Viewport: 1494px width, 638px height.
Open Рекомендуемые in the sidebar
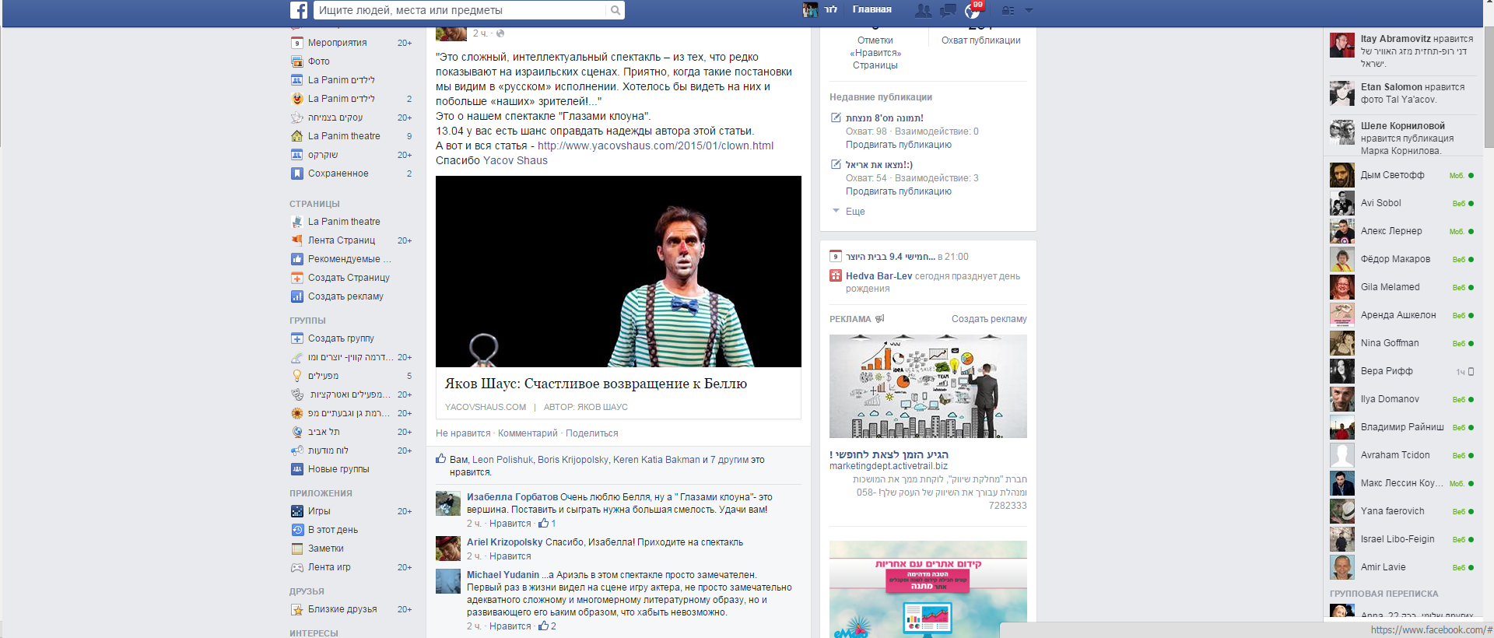tap(349, 259)
